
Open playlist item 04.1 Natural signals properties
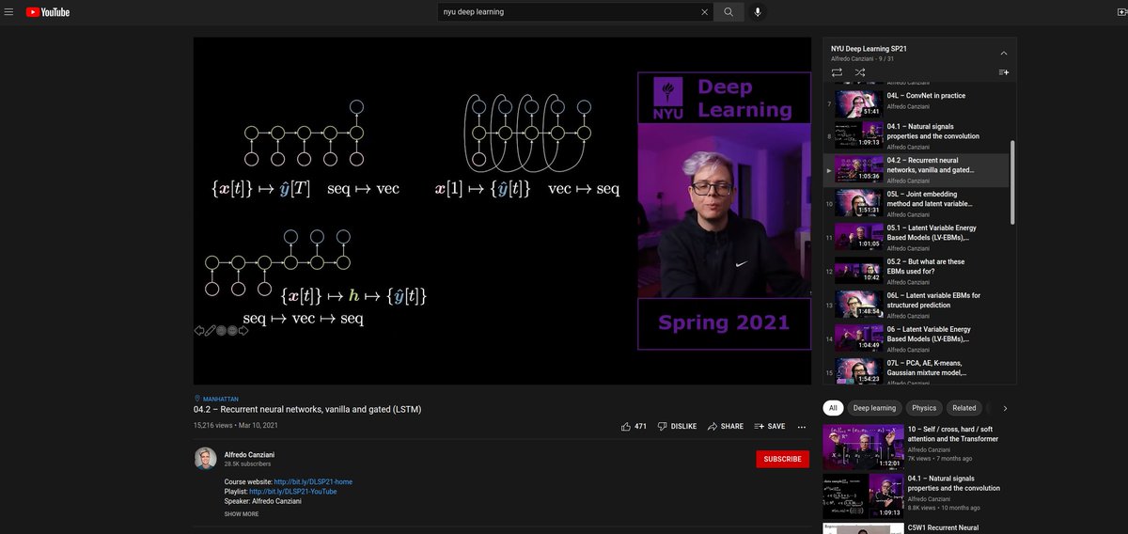tap(916, 136)
